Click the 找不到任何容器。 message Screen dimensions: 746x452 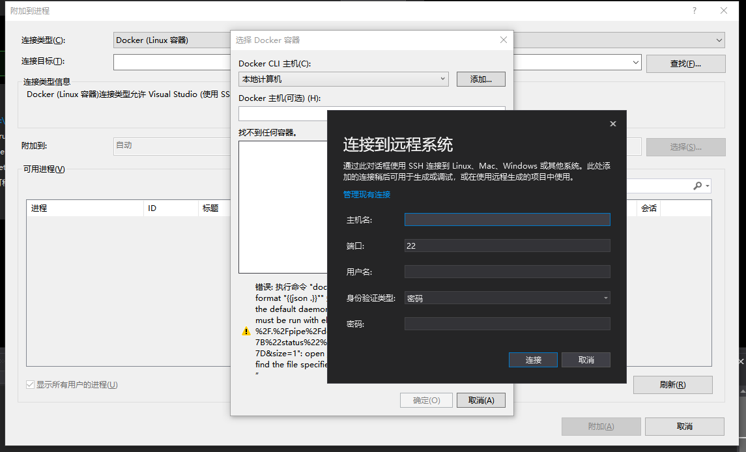click(x=267, y=132)
